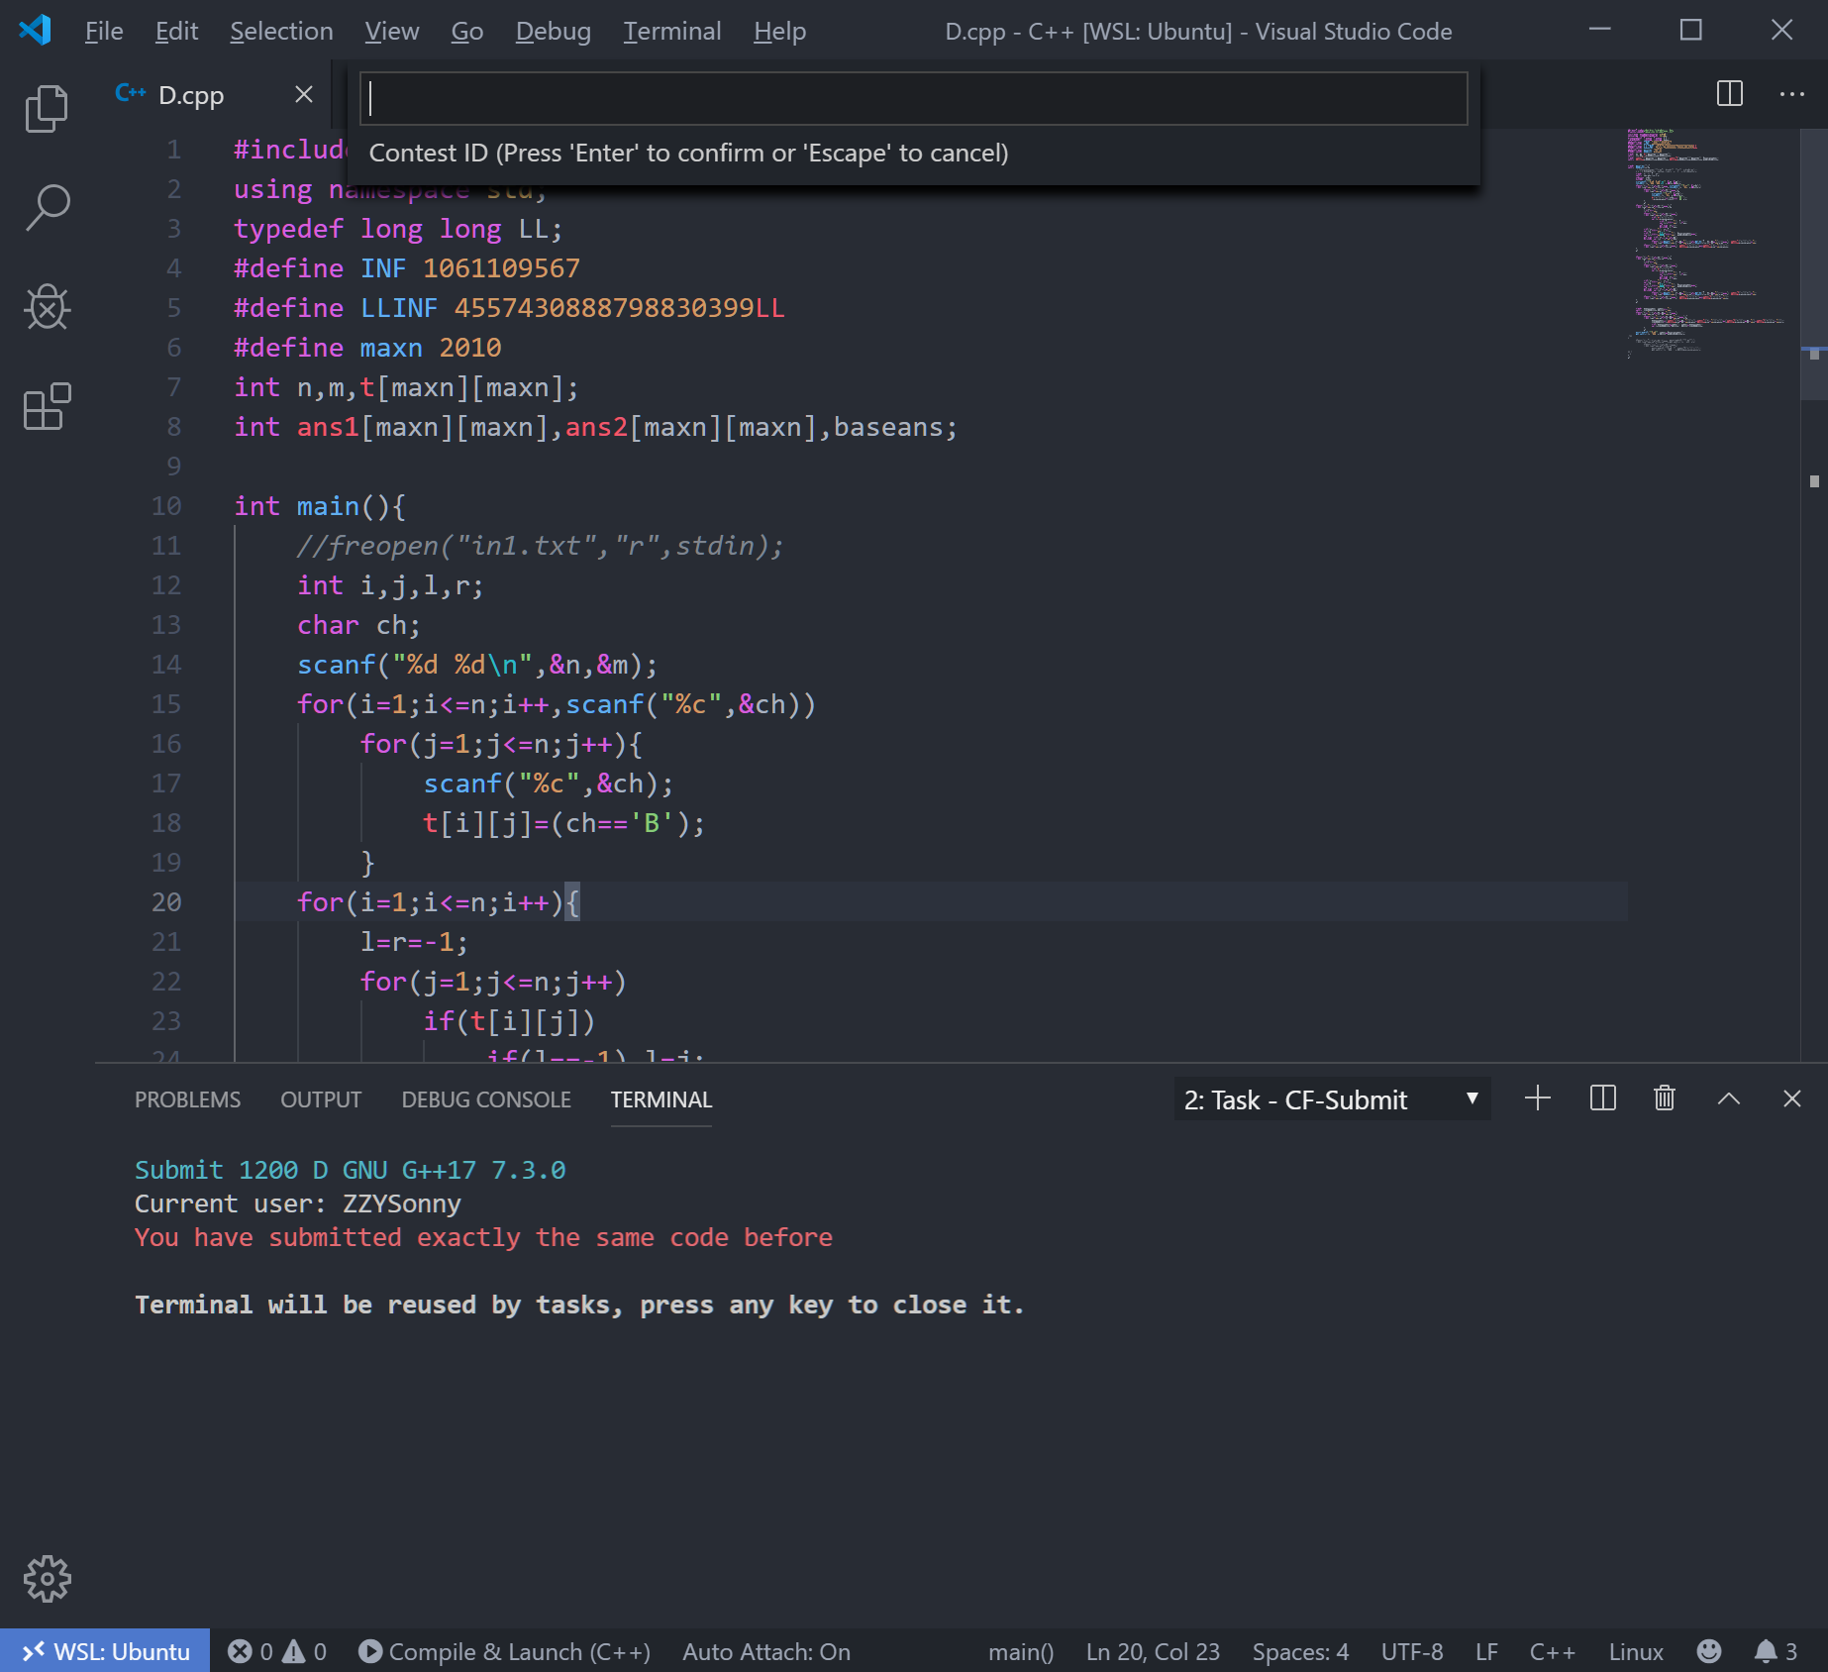The height and width of the screenshot is (1672, 1828).
Task: Run Compile & Launch (C++) from status bar
Action: [x=507, y=1651]
